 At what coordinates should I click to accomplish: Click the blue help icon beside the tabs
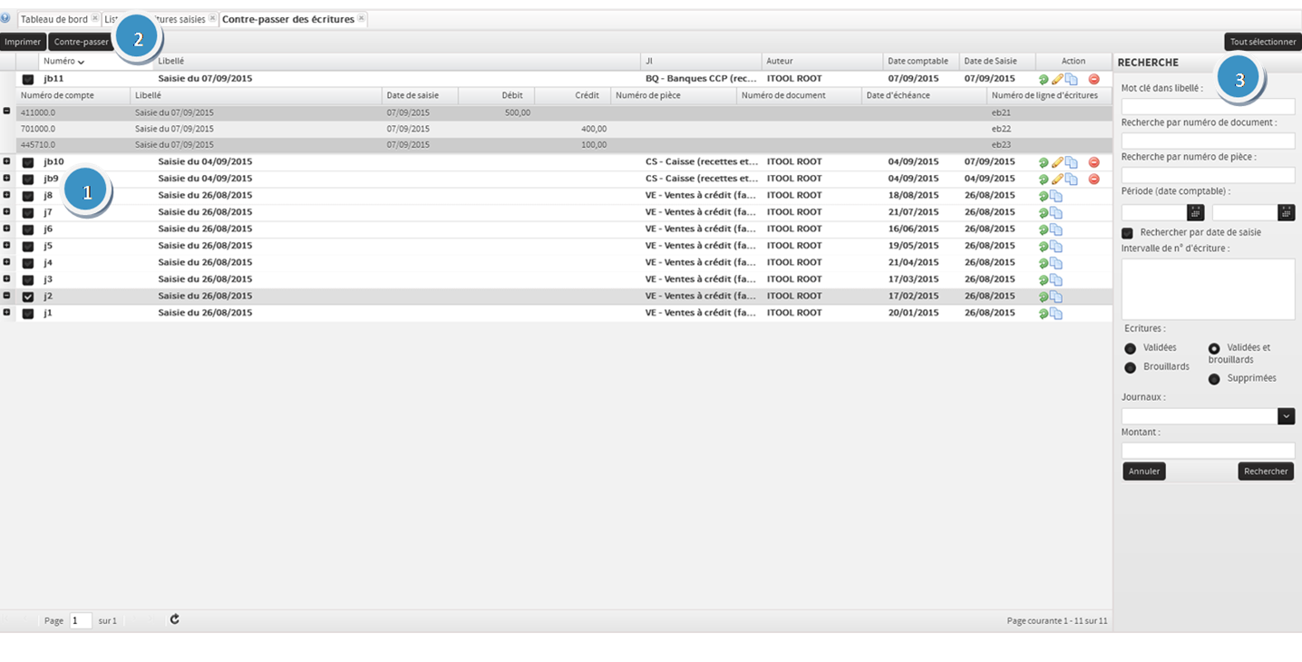click(x=5, y=18)
